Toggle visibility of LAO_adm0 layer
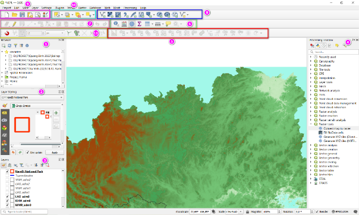359x215 pixels. coord(7,197)
